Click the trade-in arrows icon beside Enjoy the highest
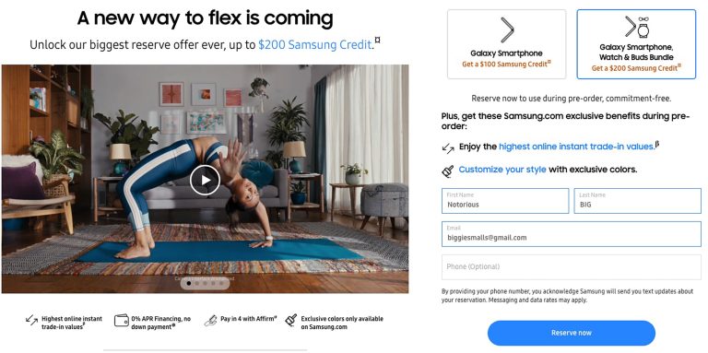 (448, 147)
